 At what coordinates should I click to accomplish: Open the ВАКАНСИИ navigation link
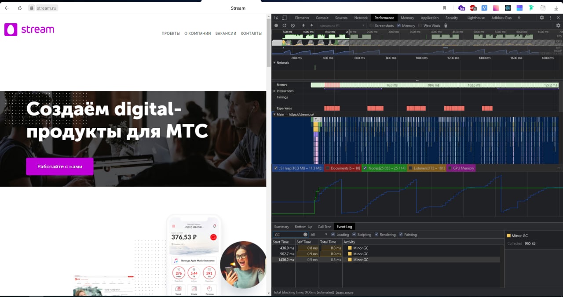(226, 33)
